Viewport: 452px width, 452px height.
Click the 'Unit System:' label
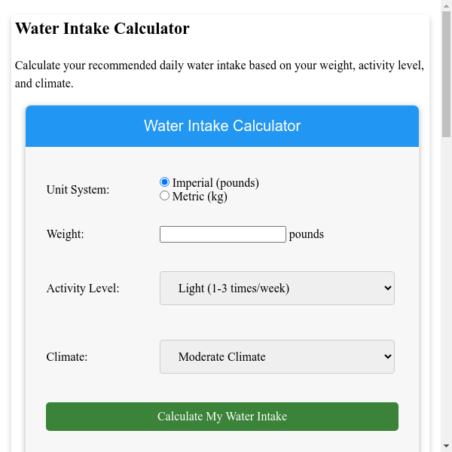(x=78, y=190)
